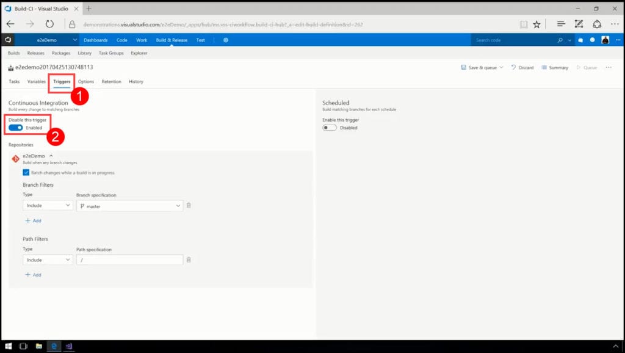Open the Path Filters Type Include dropdown
Image resolution: width=625 pixels, height=353 pixels.
click(x=48, y=260)
